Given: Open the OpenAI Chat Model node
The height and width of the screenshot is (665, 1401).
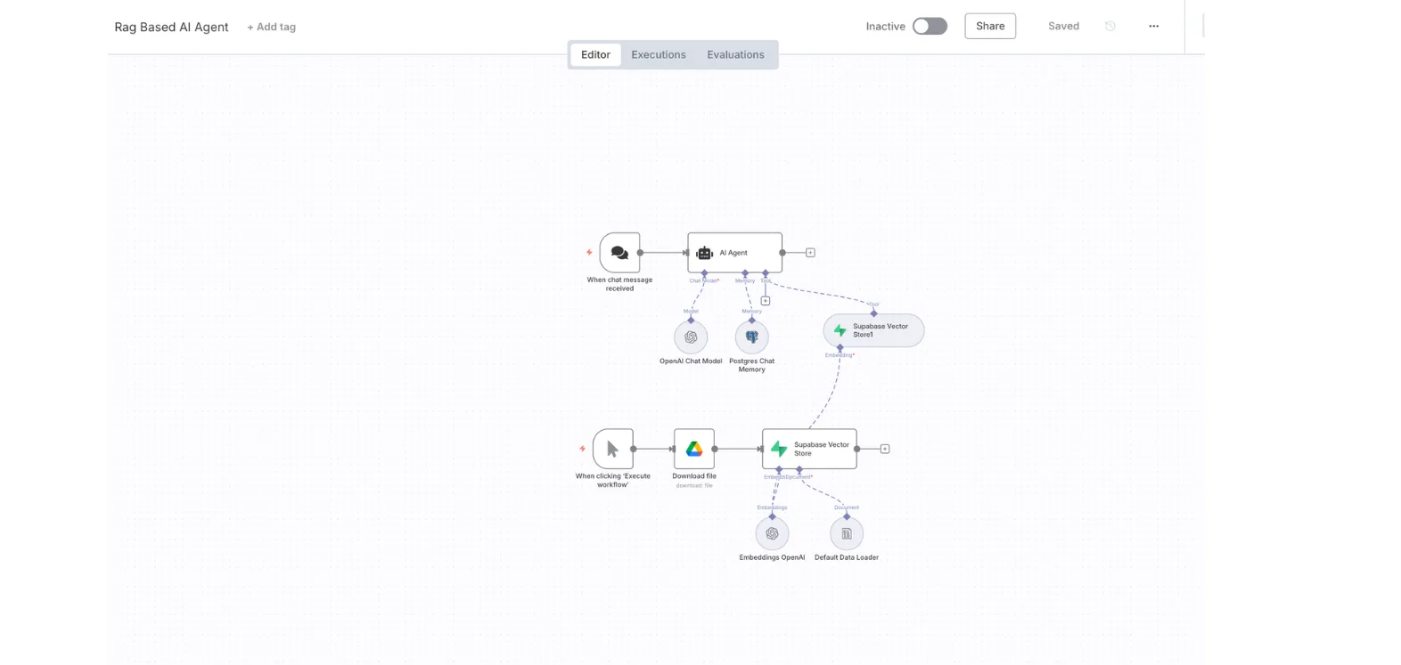Looking at the screenshot, I should [x=691, y=337].
